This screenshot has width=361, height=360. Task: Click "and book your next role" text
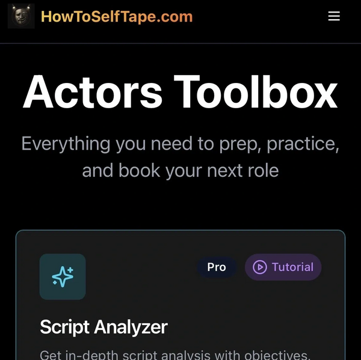point(180,171)
